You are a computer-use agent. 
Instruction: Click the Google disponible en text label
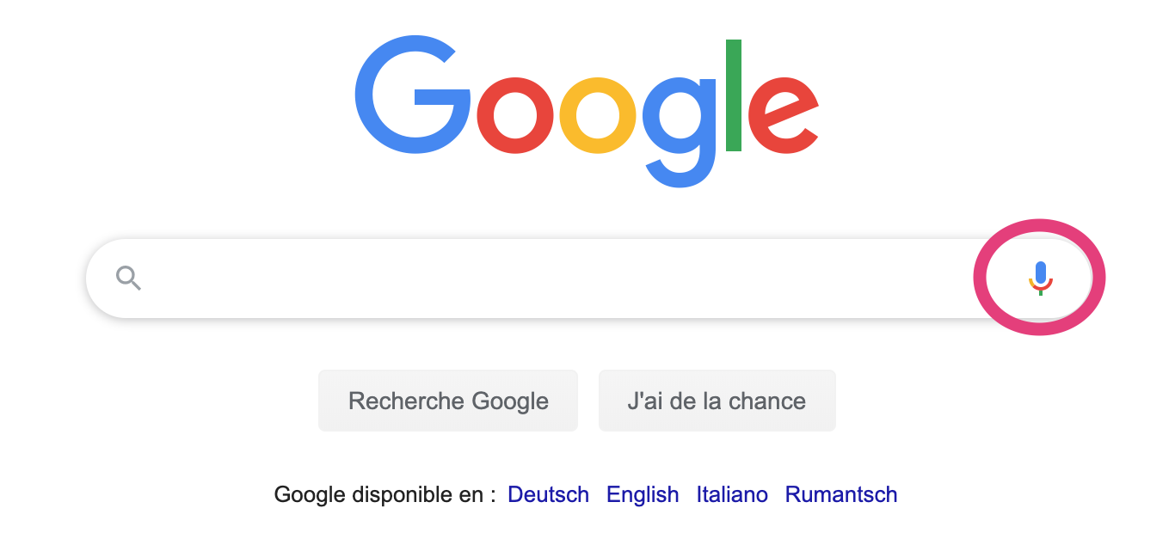[384, 494]
